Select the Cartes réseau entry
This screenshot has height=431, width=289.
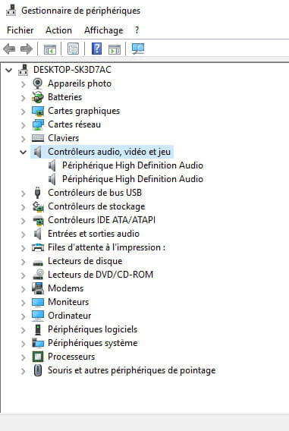pos(74,124)
